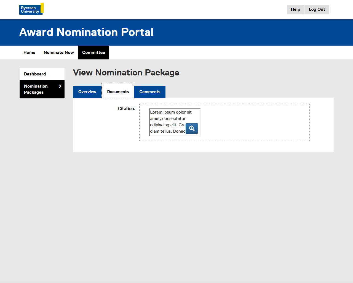Click empty space inside dashed citation box
This screenshot has height=283, width=353.
(x=254, y=122)
